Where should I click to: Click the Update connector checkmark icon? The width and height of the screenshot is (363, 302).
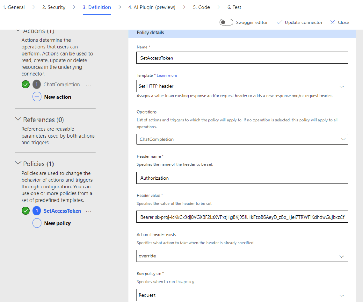(x=279, y=22)
